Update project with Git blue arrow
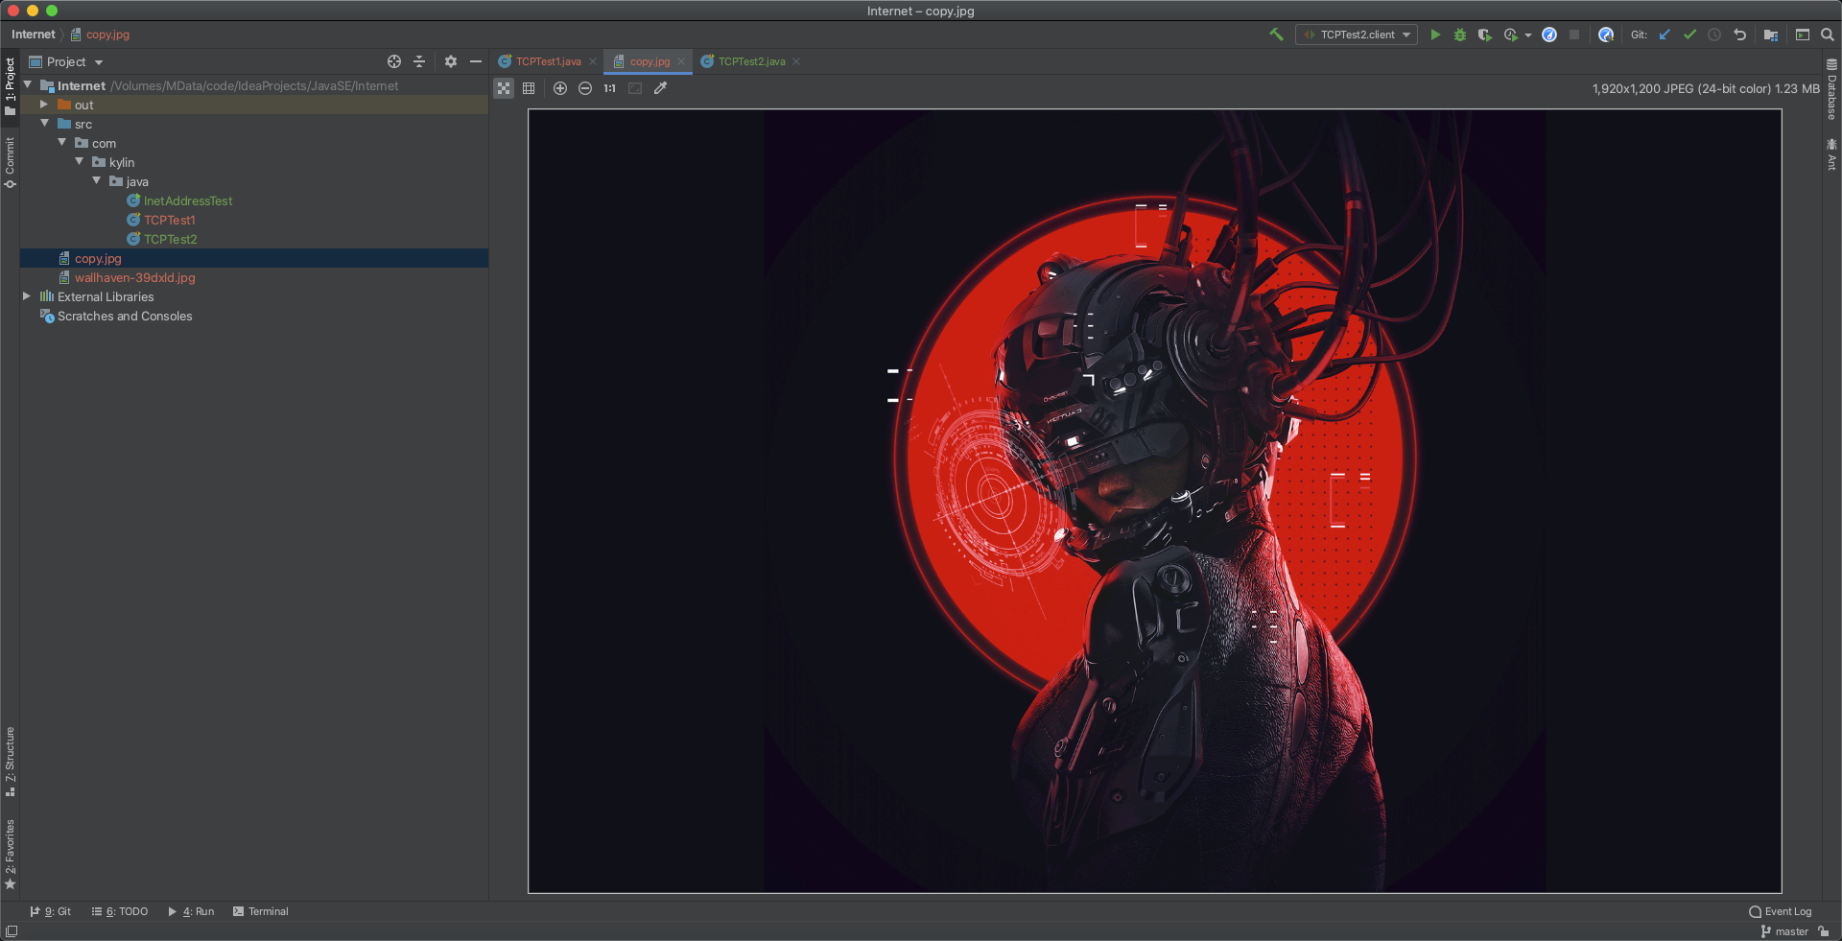The height and width of the screenshot is (941, 1842). (1665, 35)
